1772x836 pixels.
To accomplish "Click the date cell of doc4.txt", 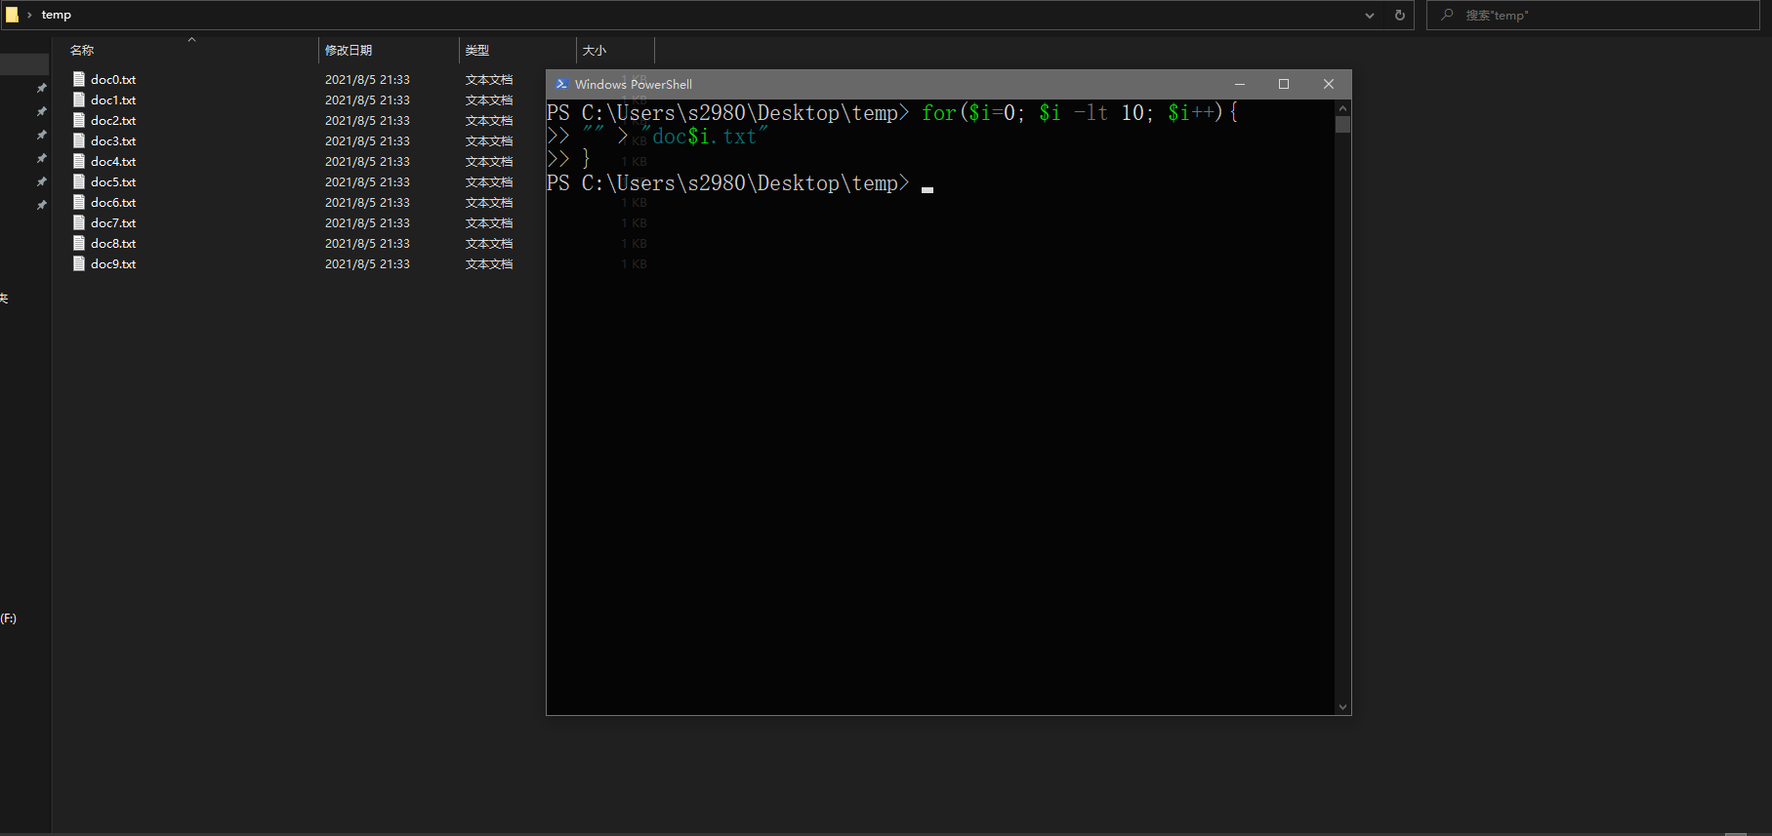I will (367, 162).
